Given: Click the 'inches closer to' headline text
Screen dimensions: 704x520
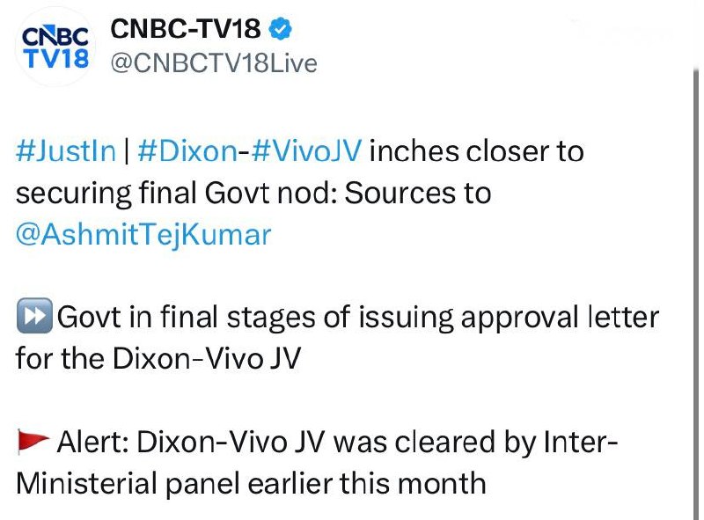Looking at the screenshot, I should pos(477,150).
